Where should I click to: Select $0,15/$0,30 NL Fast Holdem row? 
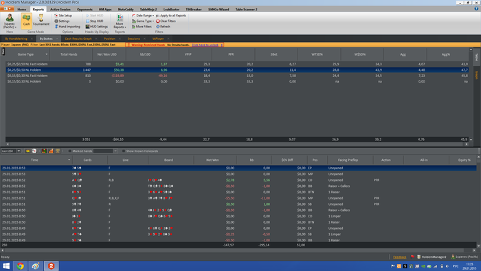point(237,76)
